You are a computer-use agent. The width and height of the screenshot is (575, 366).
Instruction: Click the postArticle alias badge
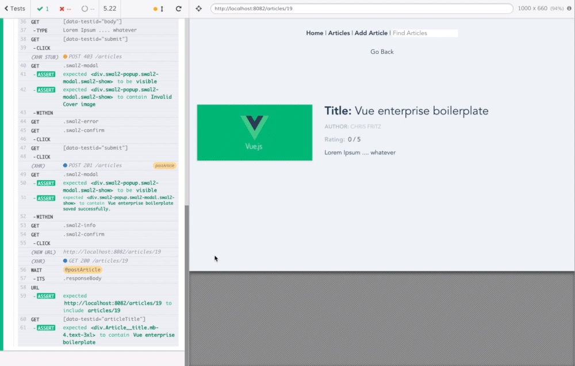point(164,166)
